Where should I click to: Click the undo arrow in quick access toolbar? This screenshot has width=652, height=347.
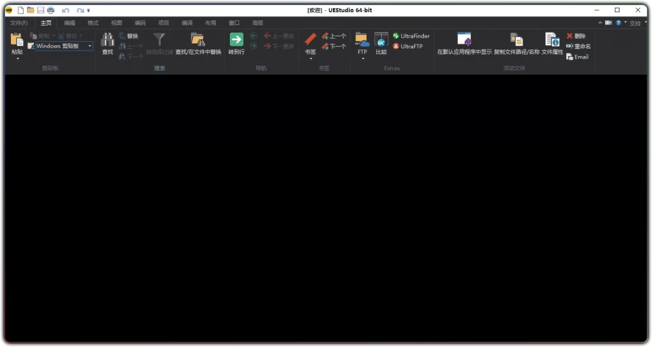[x=66, y=10]
